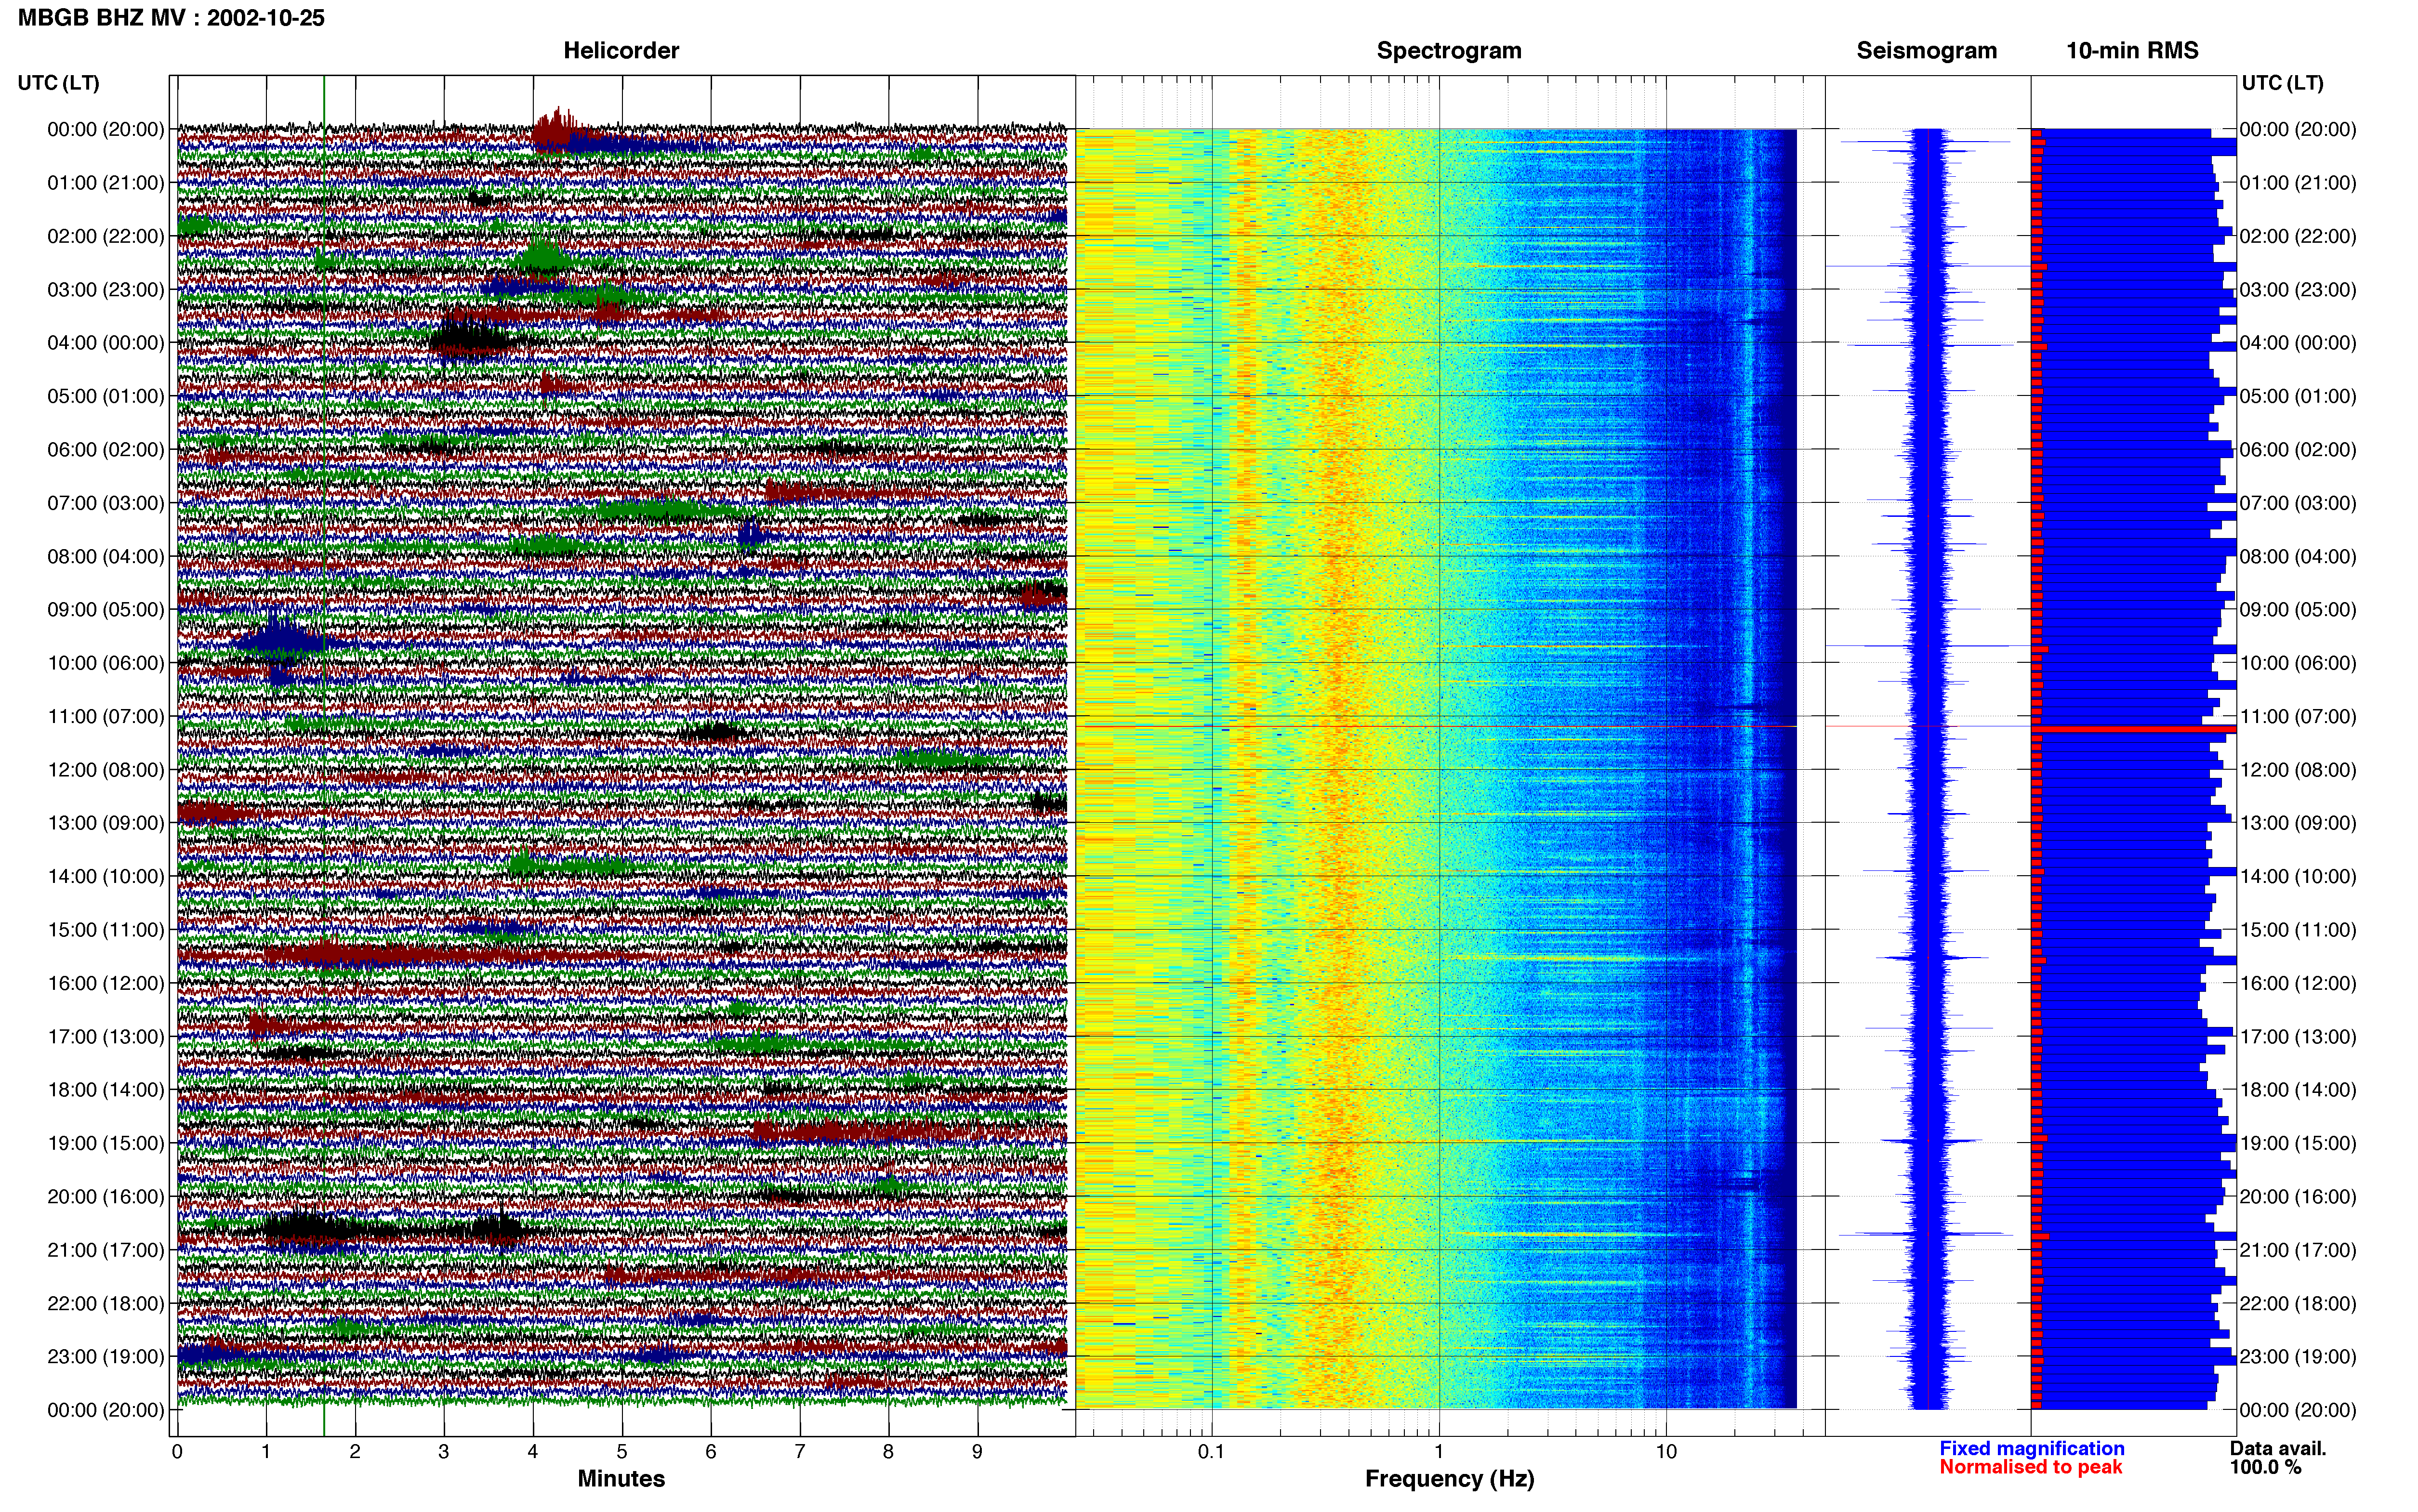Click the UTC (LT) label beside the Helicorder
The height and width of the screenshot is (1512, 2418).
(x=58, y=83)
